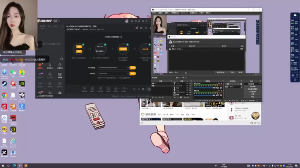This screenshot has width=300, height=168.
Task: Toggle rtmp address visibility eye icon
Action: tap(128, 68)
